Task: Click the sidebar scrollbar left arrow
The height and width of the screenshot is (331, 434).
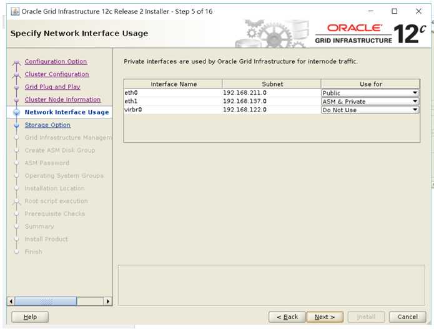Action: click(x=11, y=301)
